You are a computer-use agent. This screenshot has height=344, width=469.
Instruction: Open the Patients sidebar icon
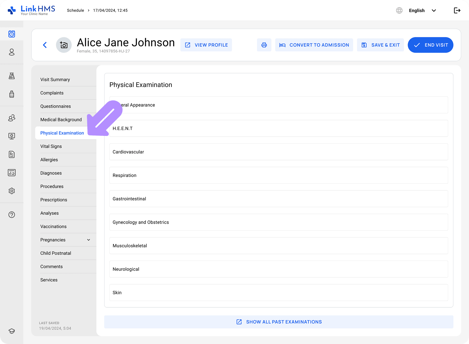(12, 52)
